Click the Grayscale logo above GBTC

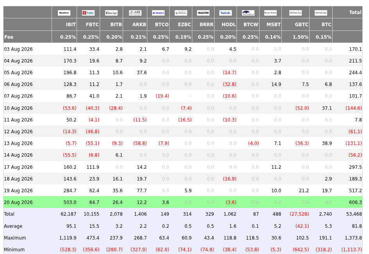pos(296,13)
